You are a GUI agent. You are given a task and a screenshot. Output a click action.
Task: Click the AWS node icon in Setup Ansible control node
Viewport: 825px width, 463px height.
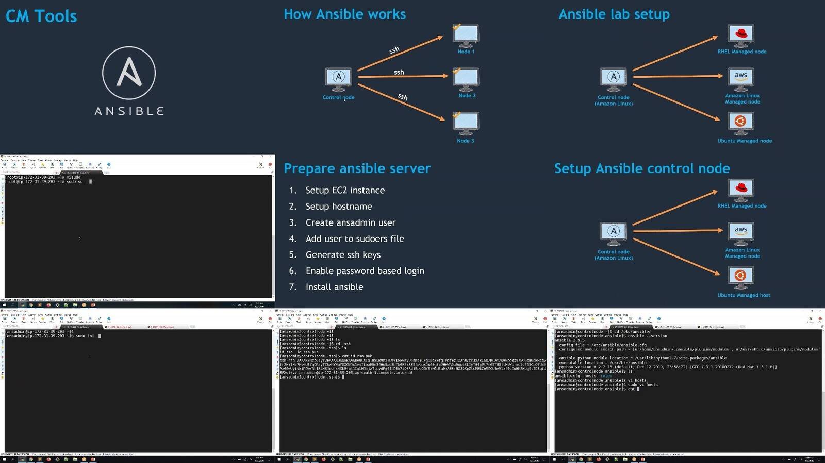tap(741, 233)
